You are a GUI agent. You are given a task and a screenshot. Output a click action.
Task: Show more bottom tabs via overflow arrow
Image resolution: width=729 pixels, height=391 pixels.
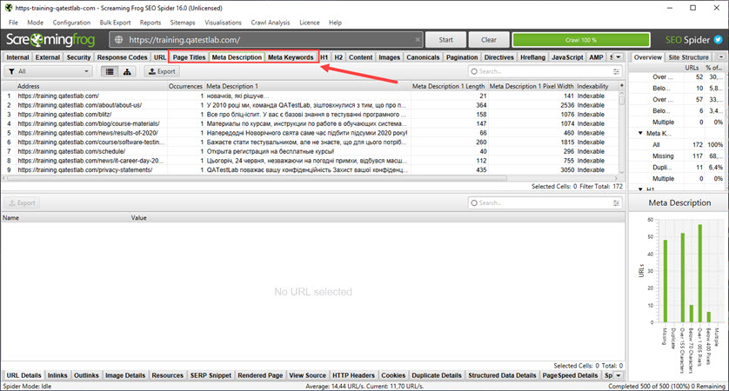click(x=619, y=375)
